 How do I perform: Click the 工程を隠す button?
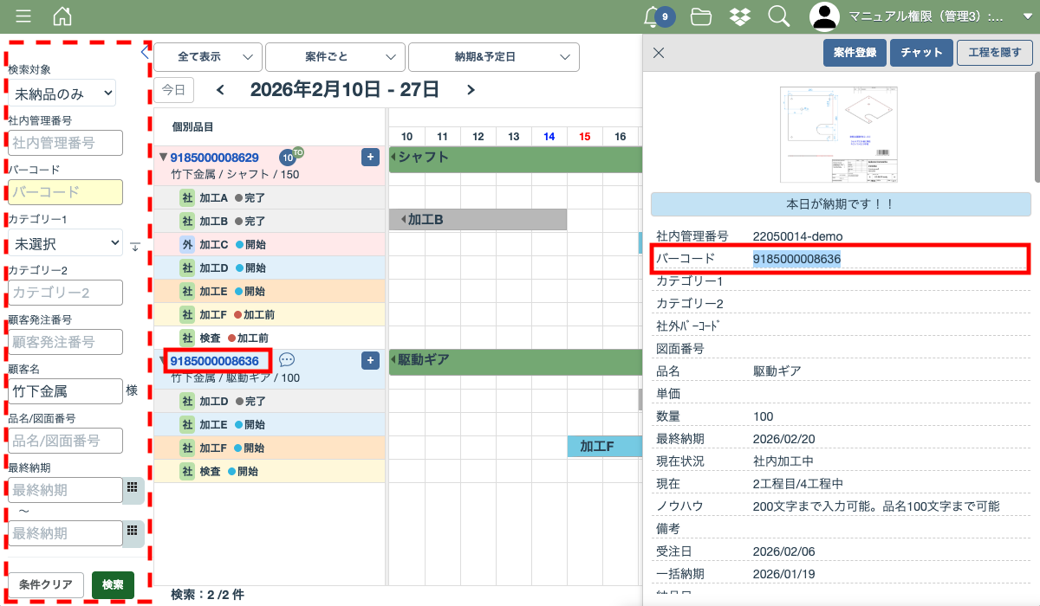995,53
